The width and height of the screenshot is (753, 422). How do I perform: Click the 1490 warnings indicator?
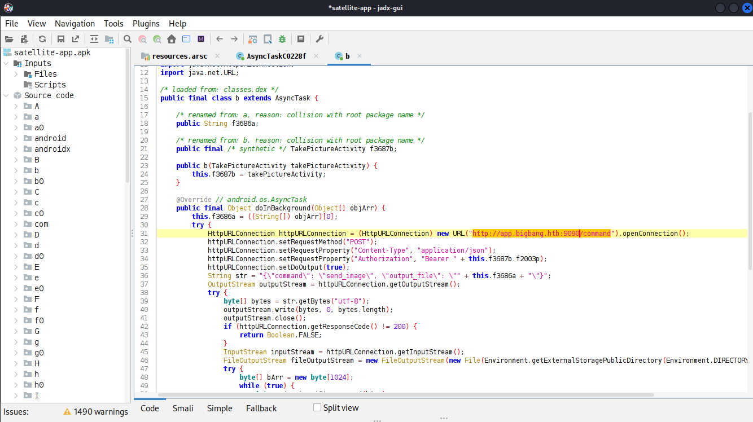pos(95,412)
